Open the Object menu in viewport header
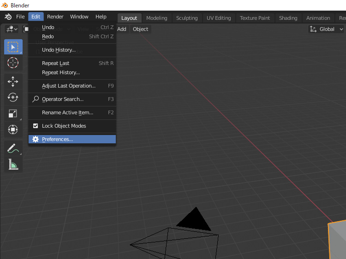This screenshot has width=346, height=259. 140,29
